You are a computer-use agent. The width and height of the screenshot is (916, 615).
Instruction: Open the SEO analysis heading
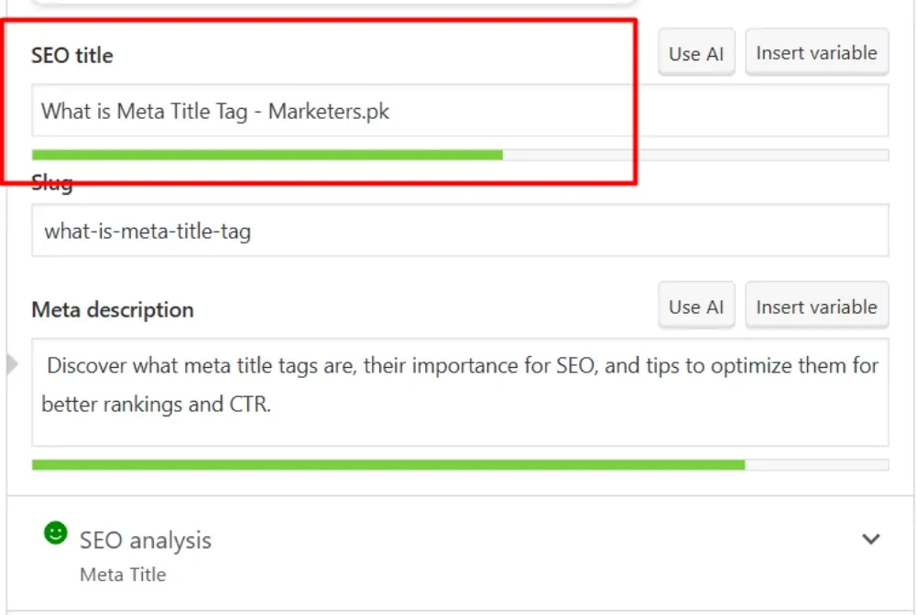tap(146, 541)
